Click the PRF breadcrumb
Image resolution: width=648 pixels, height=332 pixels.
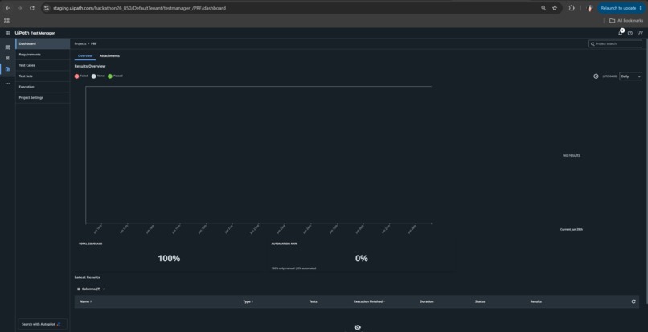[94, 43]
